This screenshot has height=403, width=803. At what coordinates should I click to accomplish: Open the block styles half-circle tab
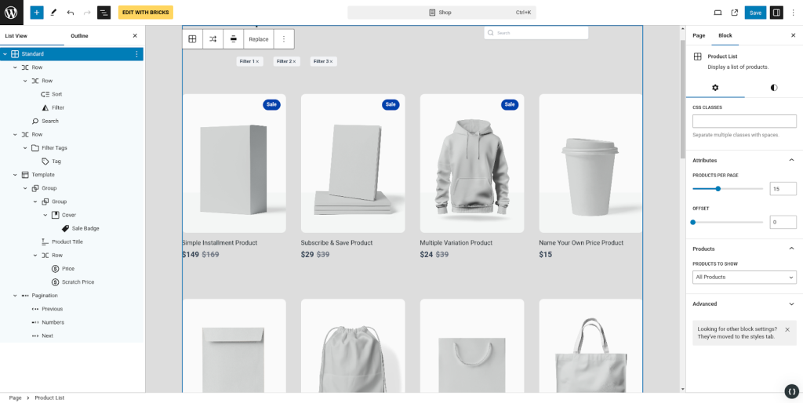pyautogui.click(x=774, y=88)
